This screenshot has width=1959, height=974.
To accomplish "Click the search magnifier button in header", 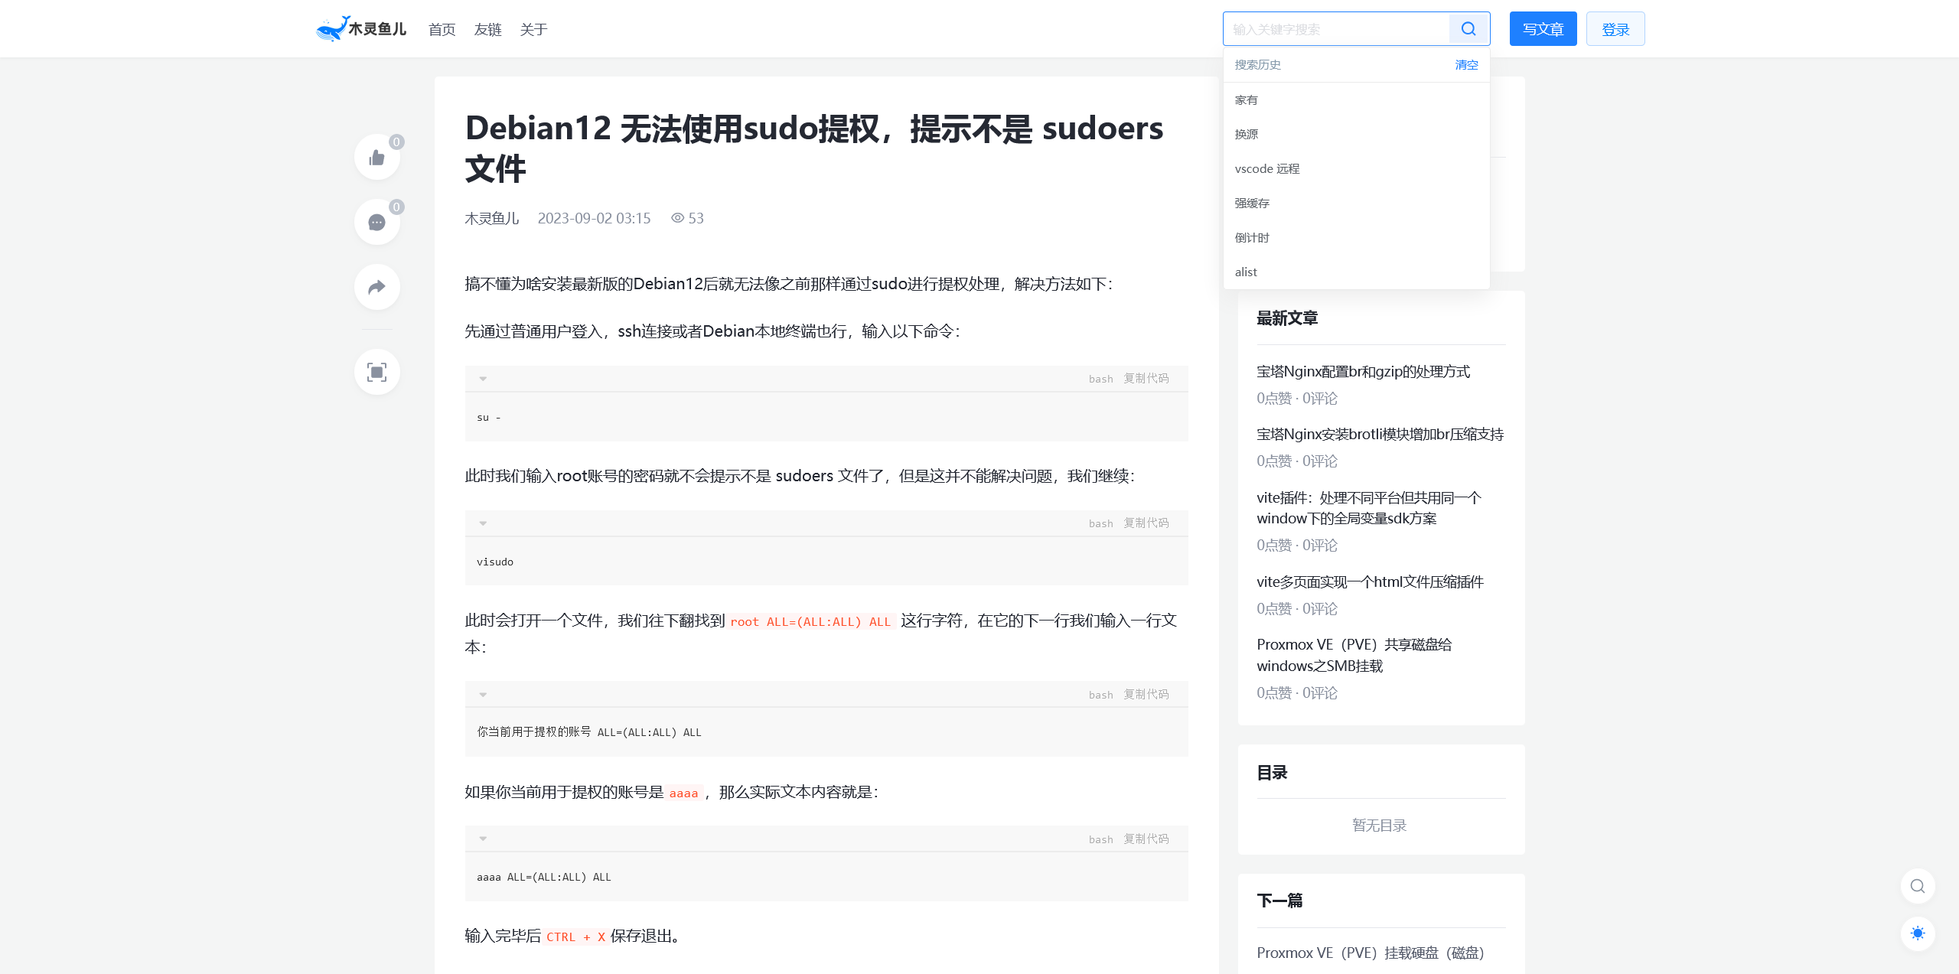I will tap(1468, 29).
